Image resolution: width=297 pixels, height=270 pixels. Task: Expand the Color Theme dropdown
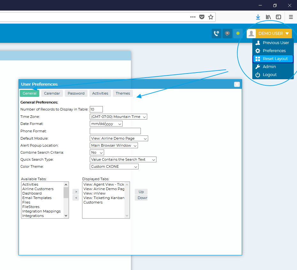coord(114,167)
